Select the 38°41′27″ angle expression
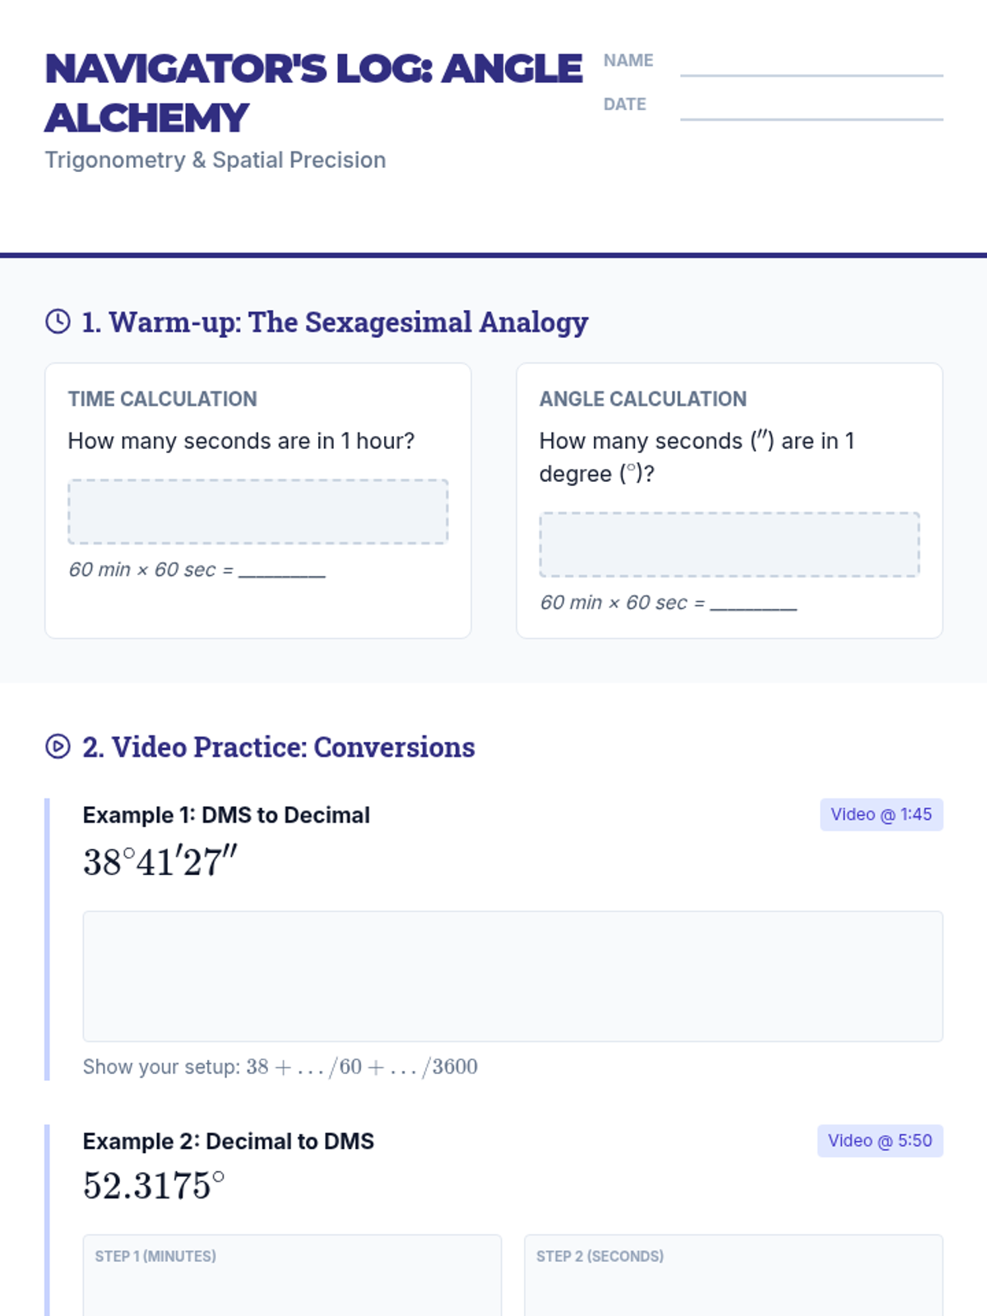 pos(160,863)
